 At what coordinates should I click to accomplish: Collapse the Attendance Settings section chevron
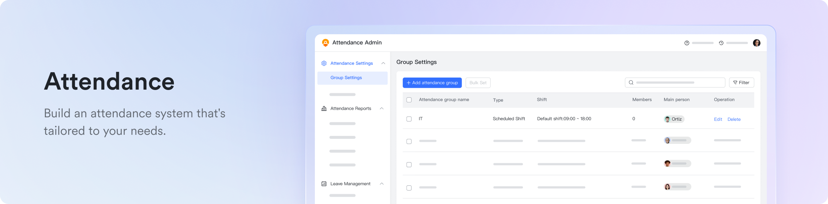coord(383,63)
